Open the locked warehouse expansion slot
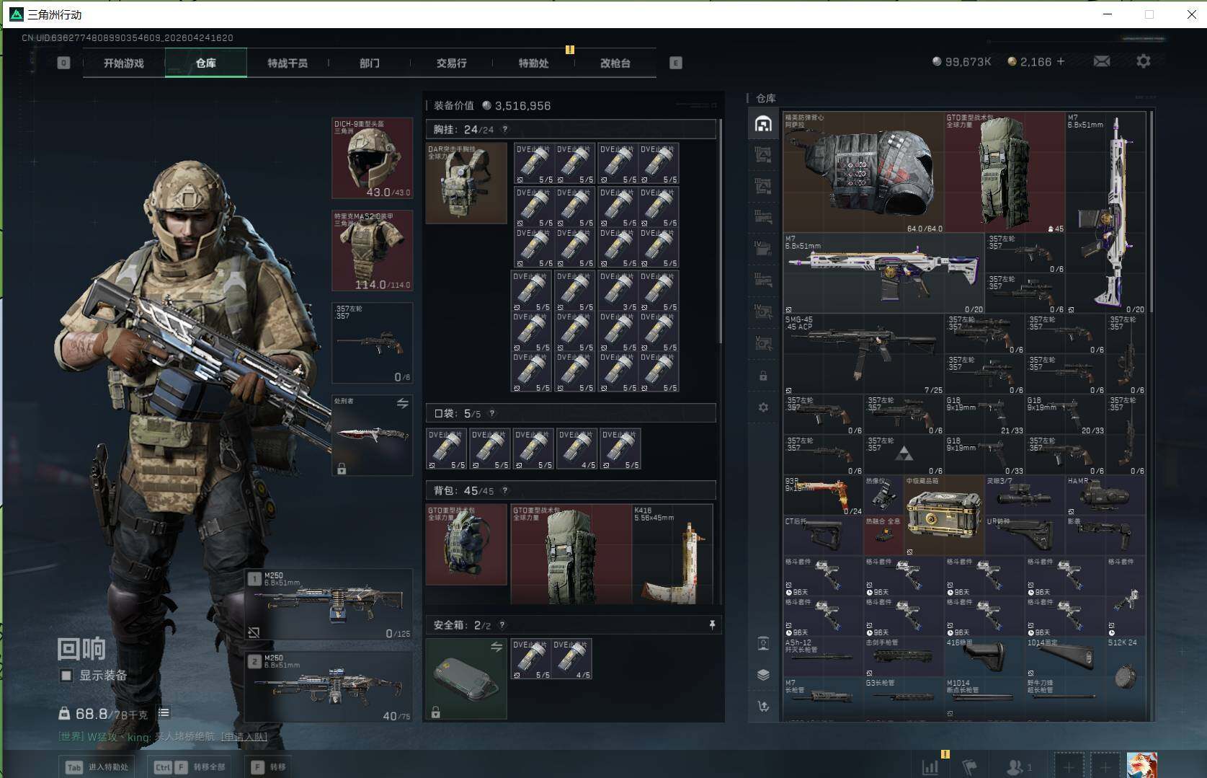1207x778 pixels. pos(763,376)
